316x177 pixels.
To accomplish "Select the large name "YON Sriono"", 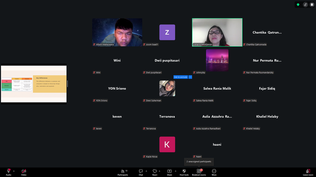I will coord(117,88).
